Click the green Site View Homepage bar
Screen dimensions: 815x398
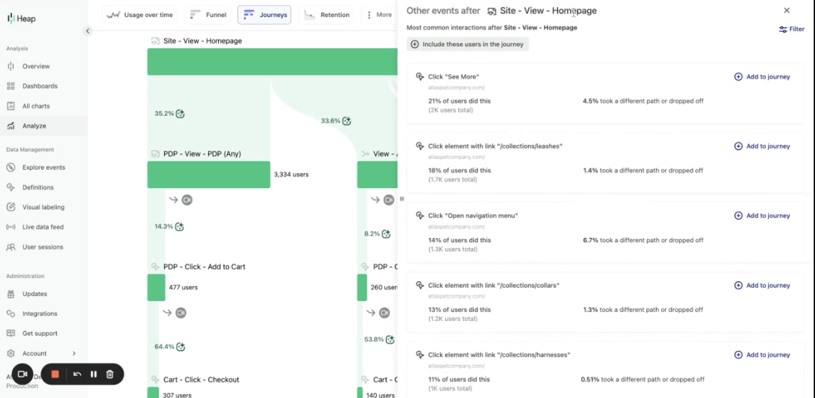[x=272, y=62]
